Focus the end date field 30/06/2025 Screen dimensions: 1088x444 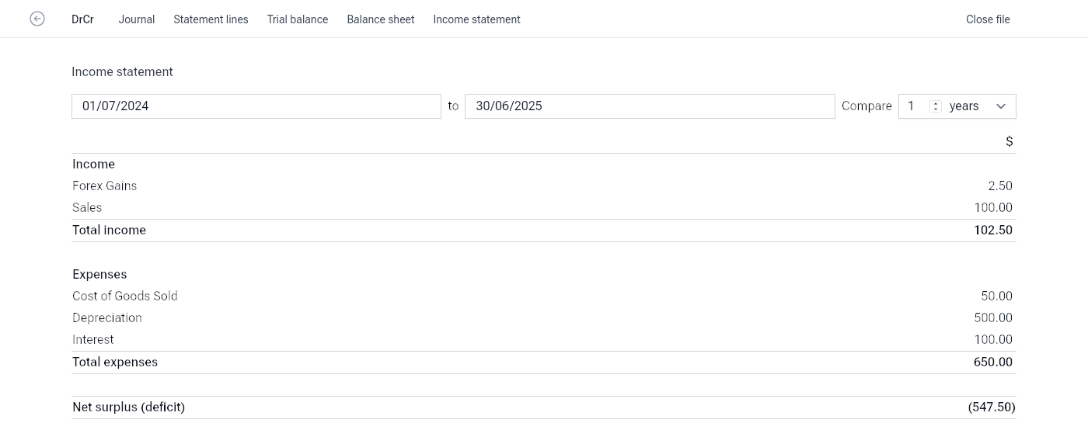(650, 106)
